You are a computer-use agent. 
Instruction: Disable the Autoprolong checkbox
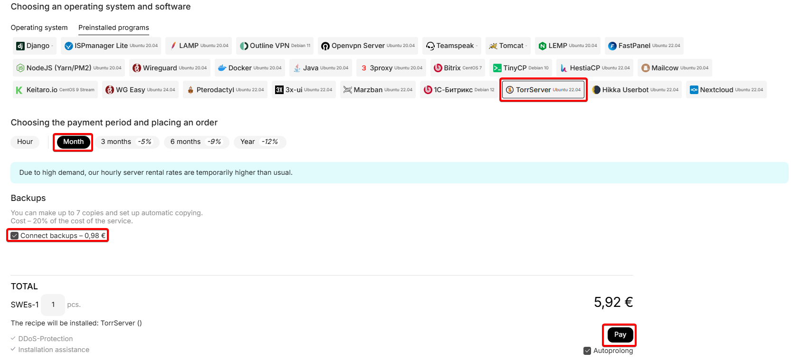pos(587,351)
